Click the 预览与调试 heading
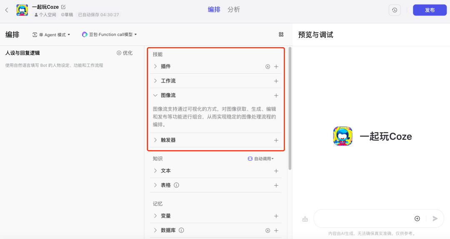This screenshot has width=450, height=239. coord(316,35)
